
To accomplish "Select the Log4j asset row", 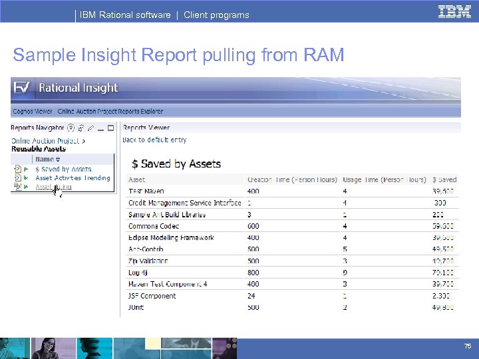I will (292, 273).
